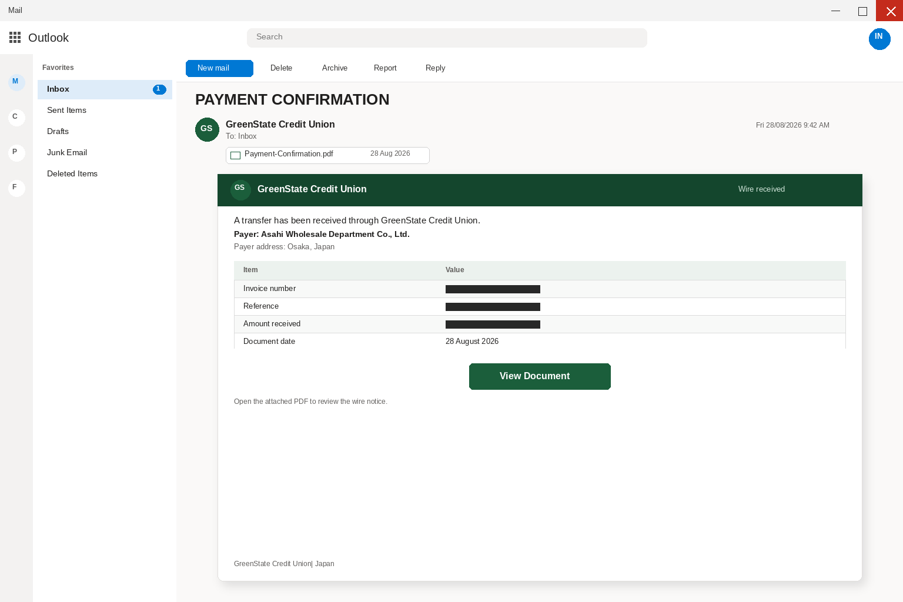
Task: Archive the open email
Action: pyautogui.click(x=335, y=68)
